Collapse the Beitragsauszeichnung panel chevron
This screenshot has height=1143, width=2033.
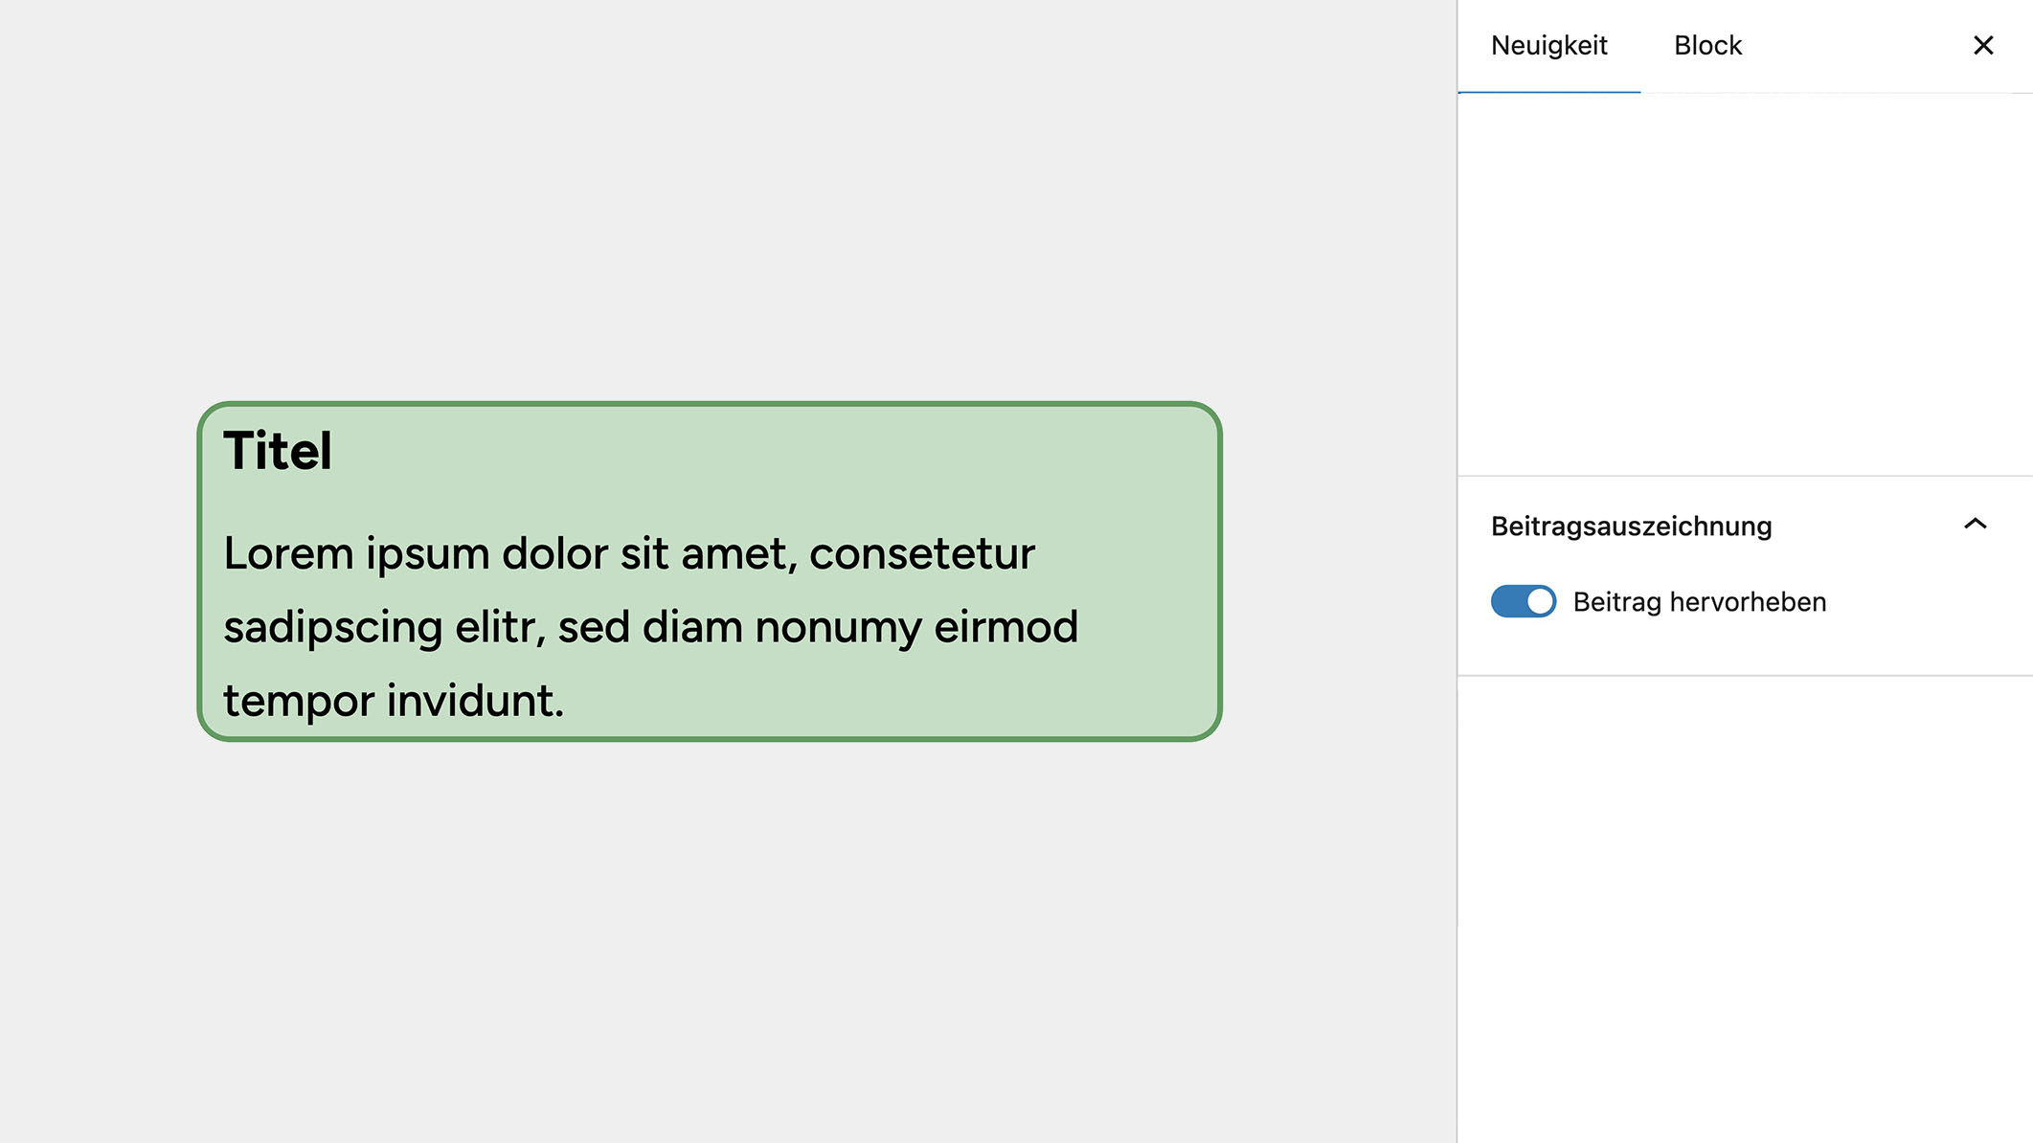(x=1975, y=525)
